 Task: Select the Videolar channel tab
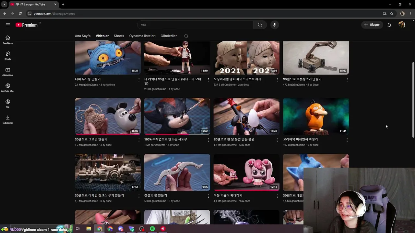pyautogui.click(x=102, y=36)
